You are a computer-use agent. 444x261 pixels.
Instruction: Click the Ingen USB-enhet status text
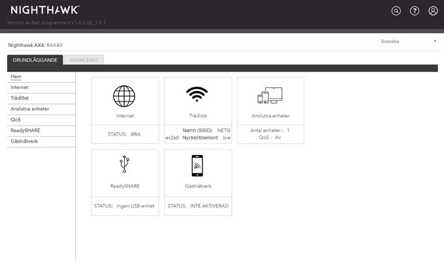pos(135,206)
